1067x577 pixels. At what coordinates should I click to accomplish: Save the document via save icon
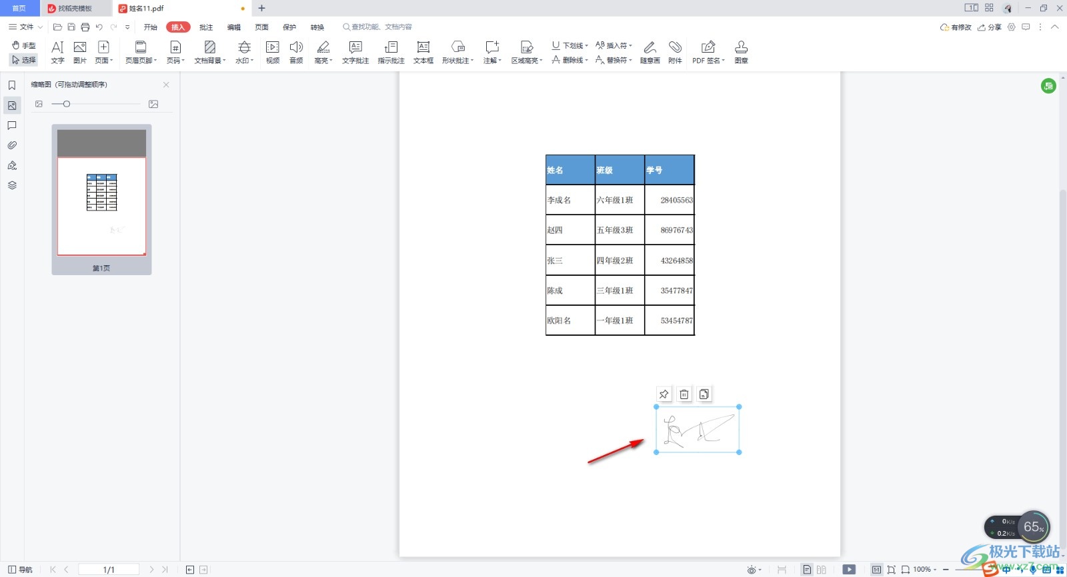(71, 27)
